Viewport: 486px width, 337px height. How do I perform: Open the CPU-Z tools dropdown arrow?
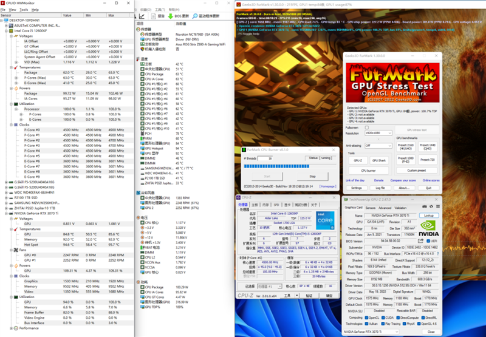coord(296,296)
